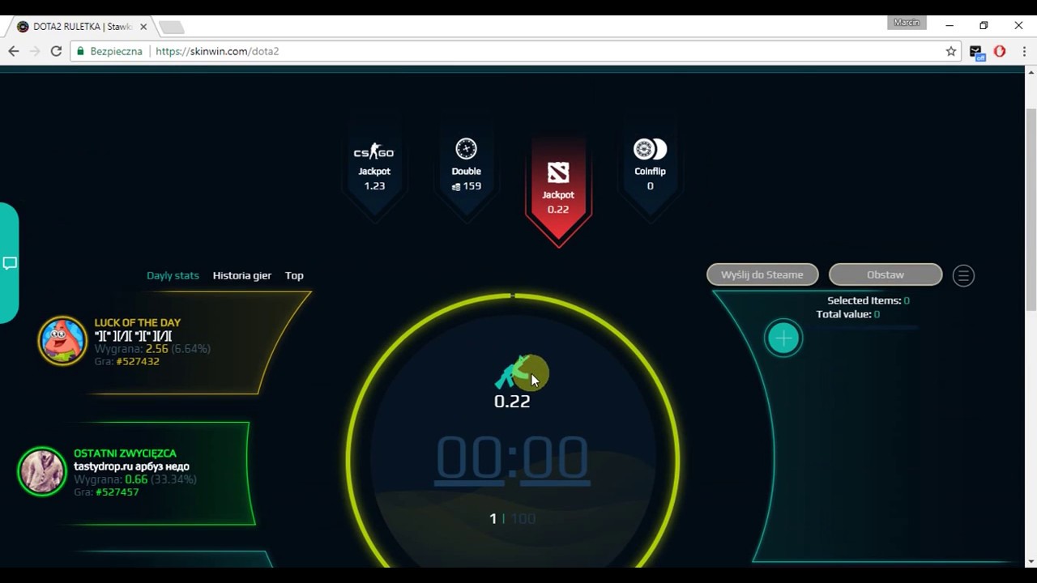This screenshot has width=1037, height=583.
Task: Click the Ostatni Zwycięzca player avatar
Action: click(x=41, y=471)
